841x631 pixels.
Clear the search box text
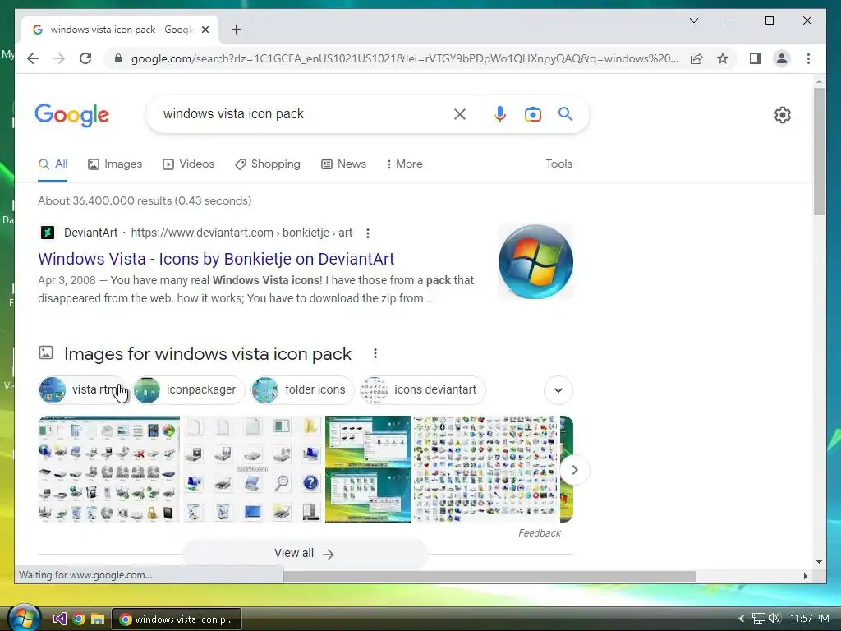(460, 114)
